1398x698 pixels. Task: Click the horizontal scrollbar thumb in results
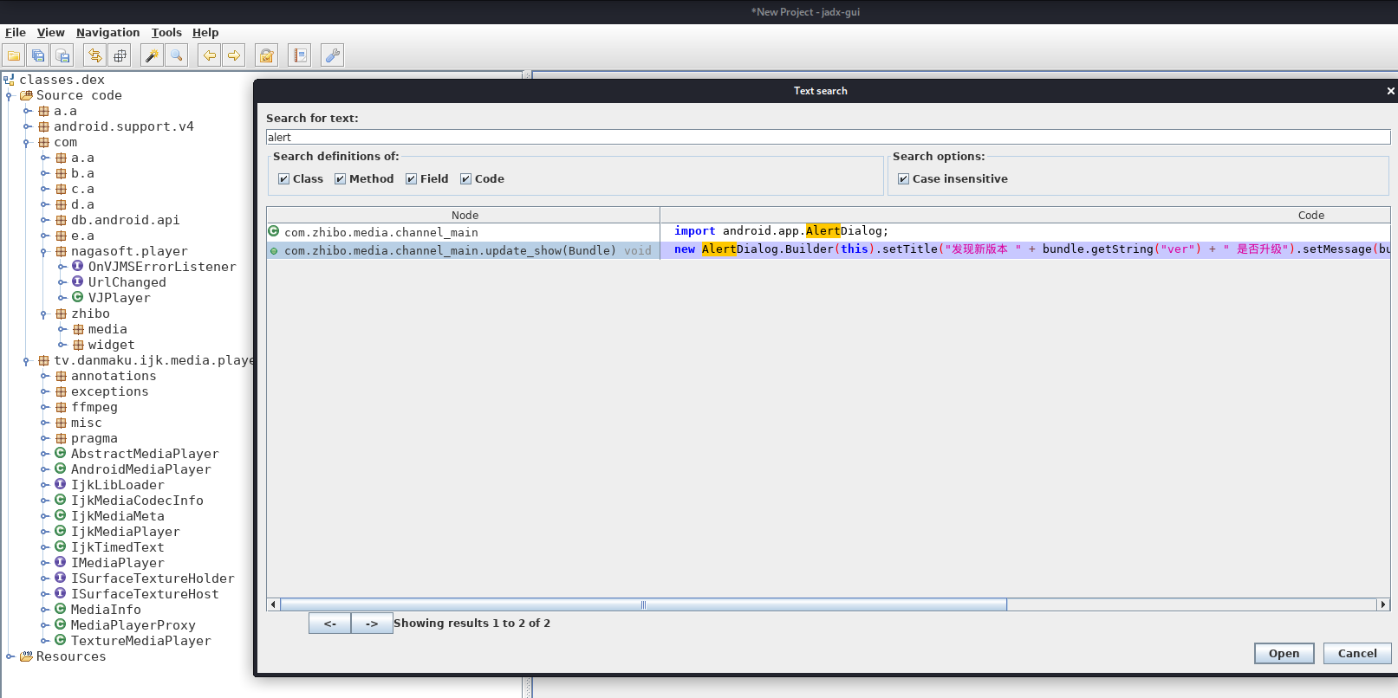(643, 604)
